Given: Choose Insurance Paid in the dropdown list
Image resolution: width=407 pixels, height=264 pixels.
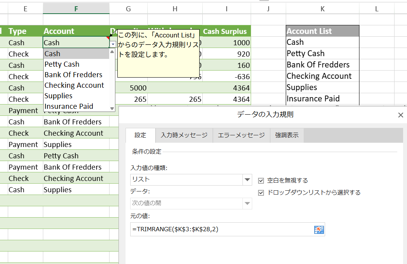Looking at the screenshot, I should (69, 106).
